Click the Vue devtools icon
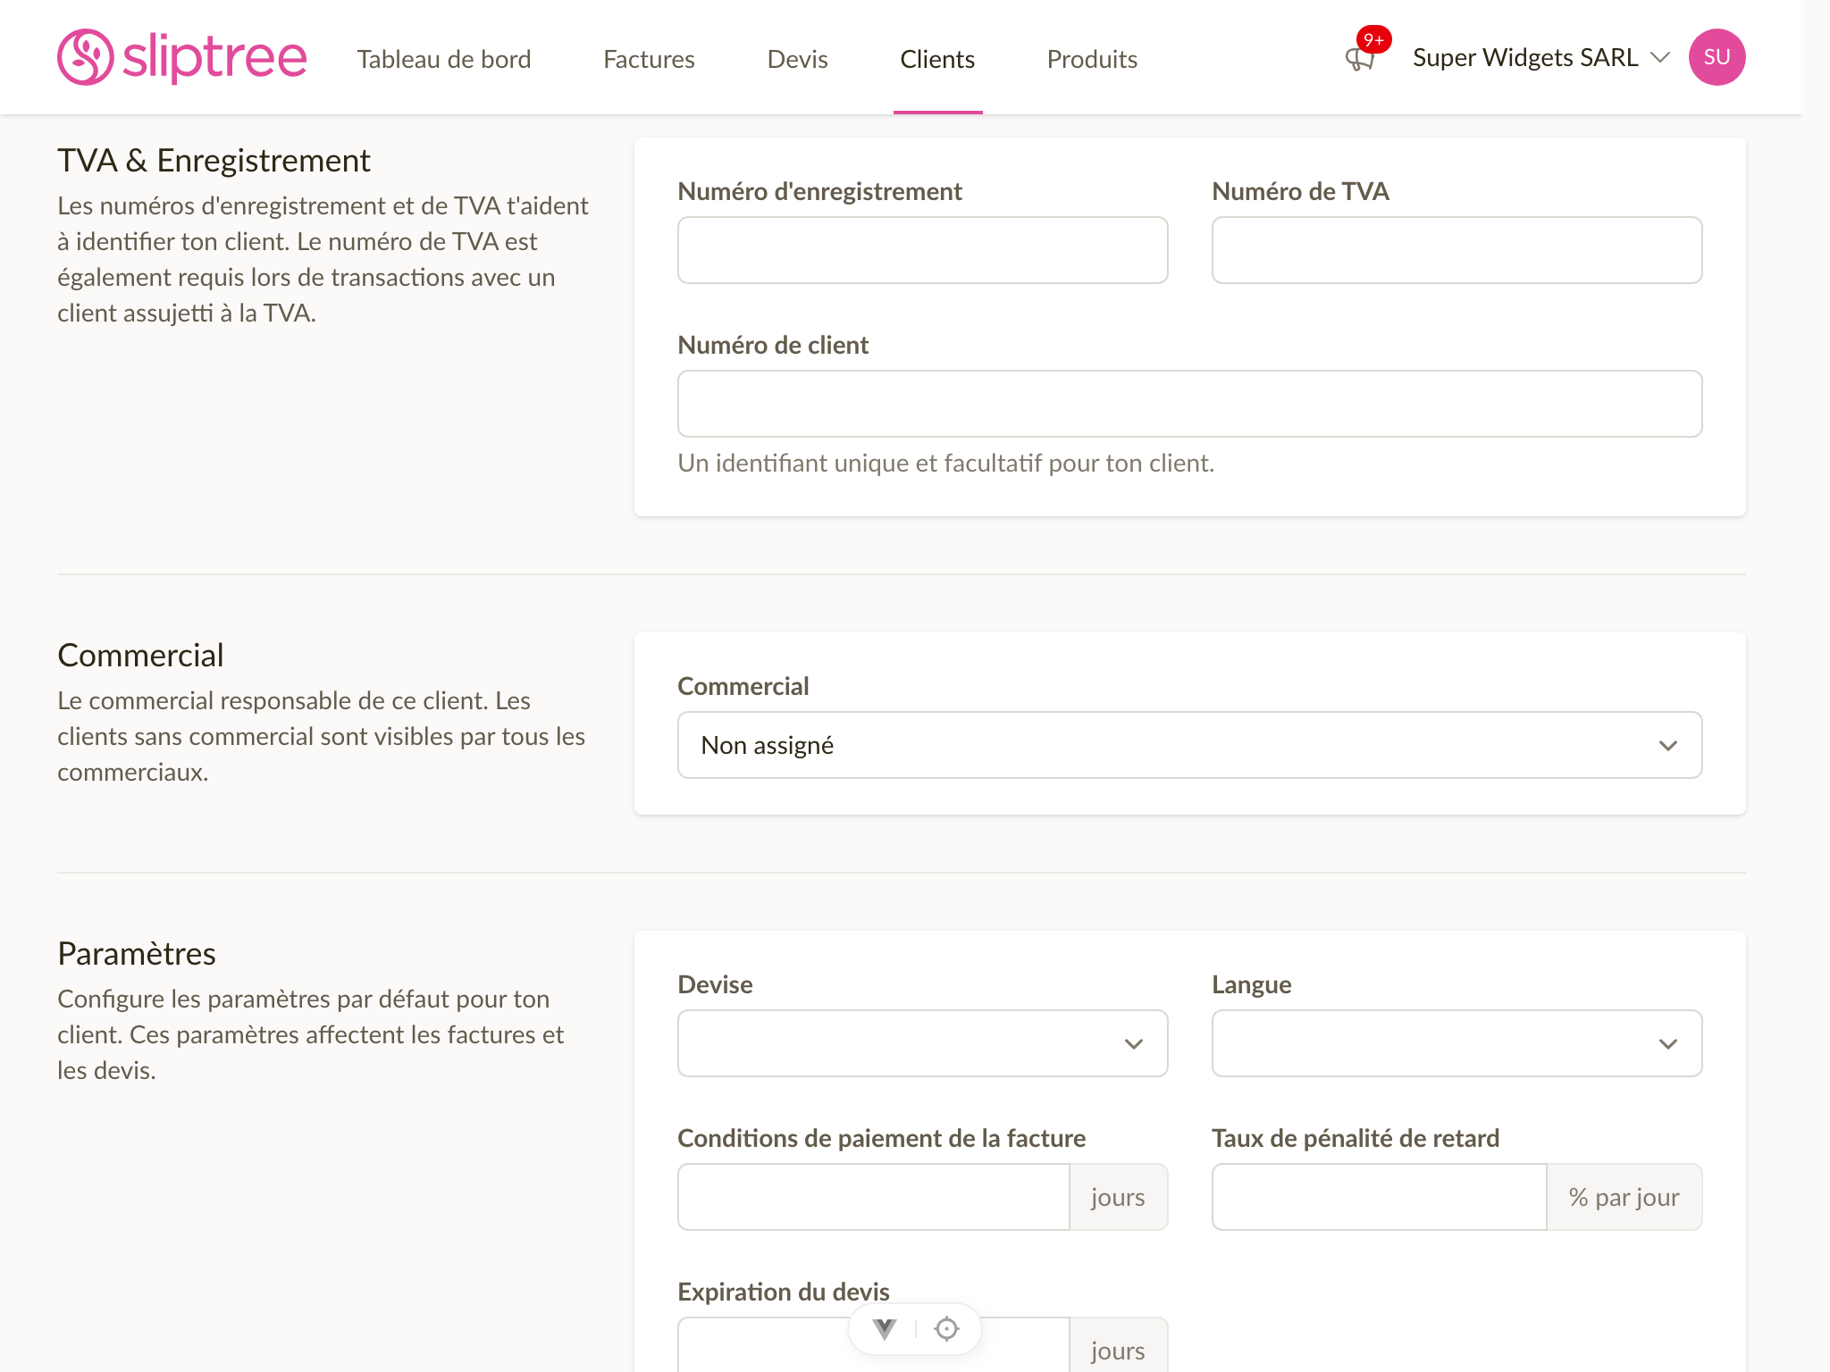The height and width of the screenshot is (1372, 1830). click(x=885, y=1329)
